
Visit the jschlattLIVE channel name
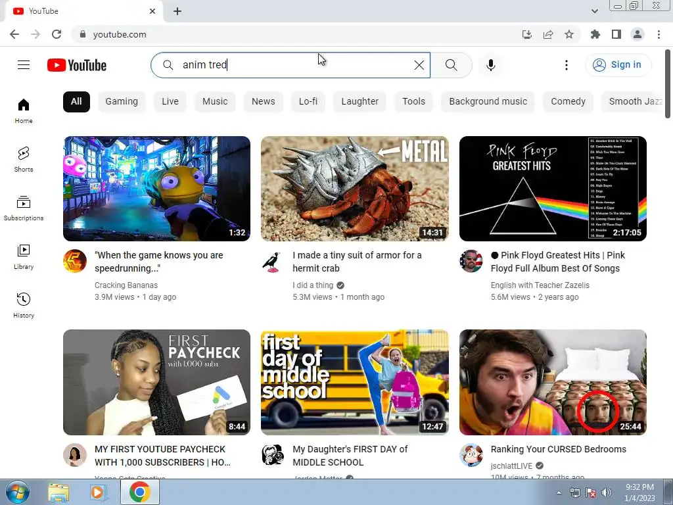[x=511, y=466]
